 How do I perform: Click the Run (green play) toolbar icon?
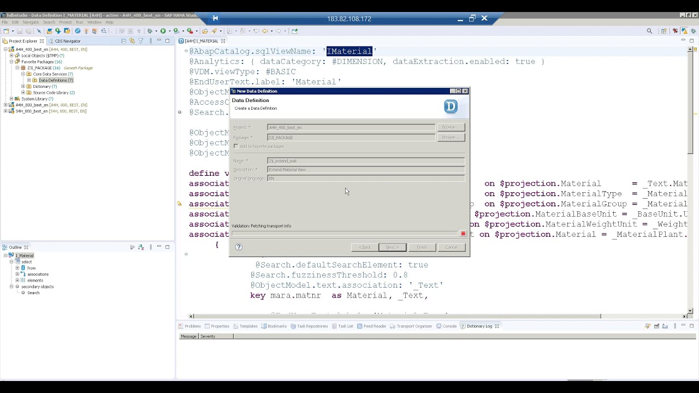coord(163,31)
